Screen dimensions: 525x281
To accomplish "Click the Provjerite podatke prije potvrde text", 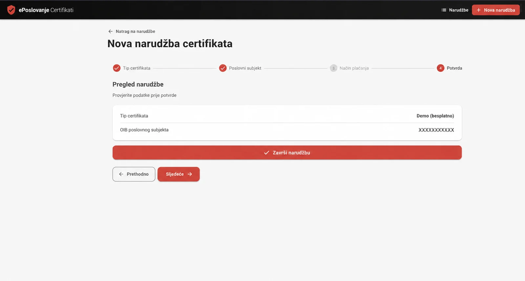I will (144, 95).
